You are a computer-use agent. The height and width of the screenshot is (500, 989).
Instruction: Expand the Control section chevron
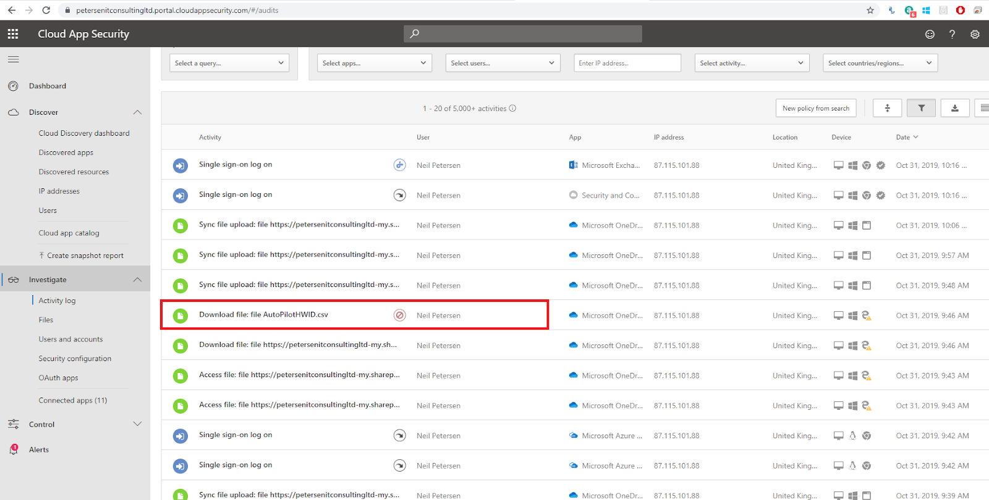click(137, 424)
